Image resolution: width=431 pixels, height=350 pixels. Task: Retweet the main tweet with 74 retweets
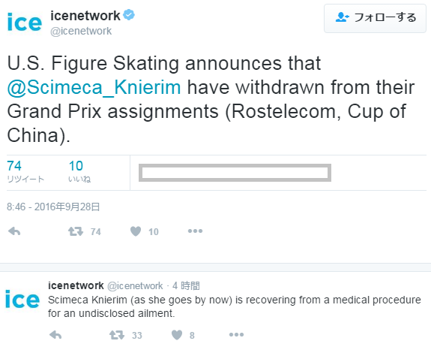point(76,231)
